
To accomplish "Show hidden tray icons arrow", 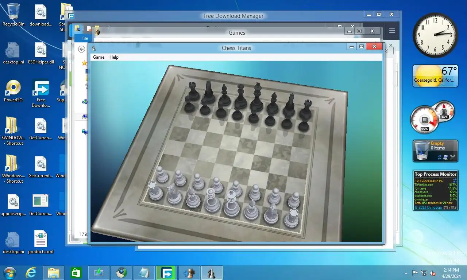I will tap(406, 273).
